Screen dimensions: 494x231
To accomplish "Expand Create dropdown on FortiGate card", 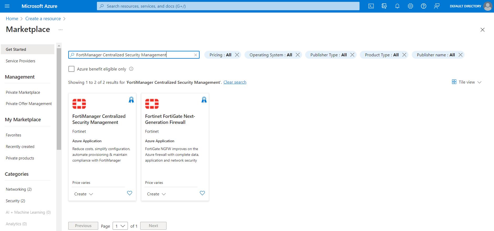I will click(157, 194).
